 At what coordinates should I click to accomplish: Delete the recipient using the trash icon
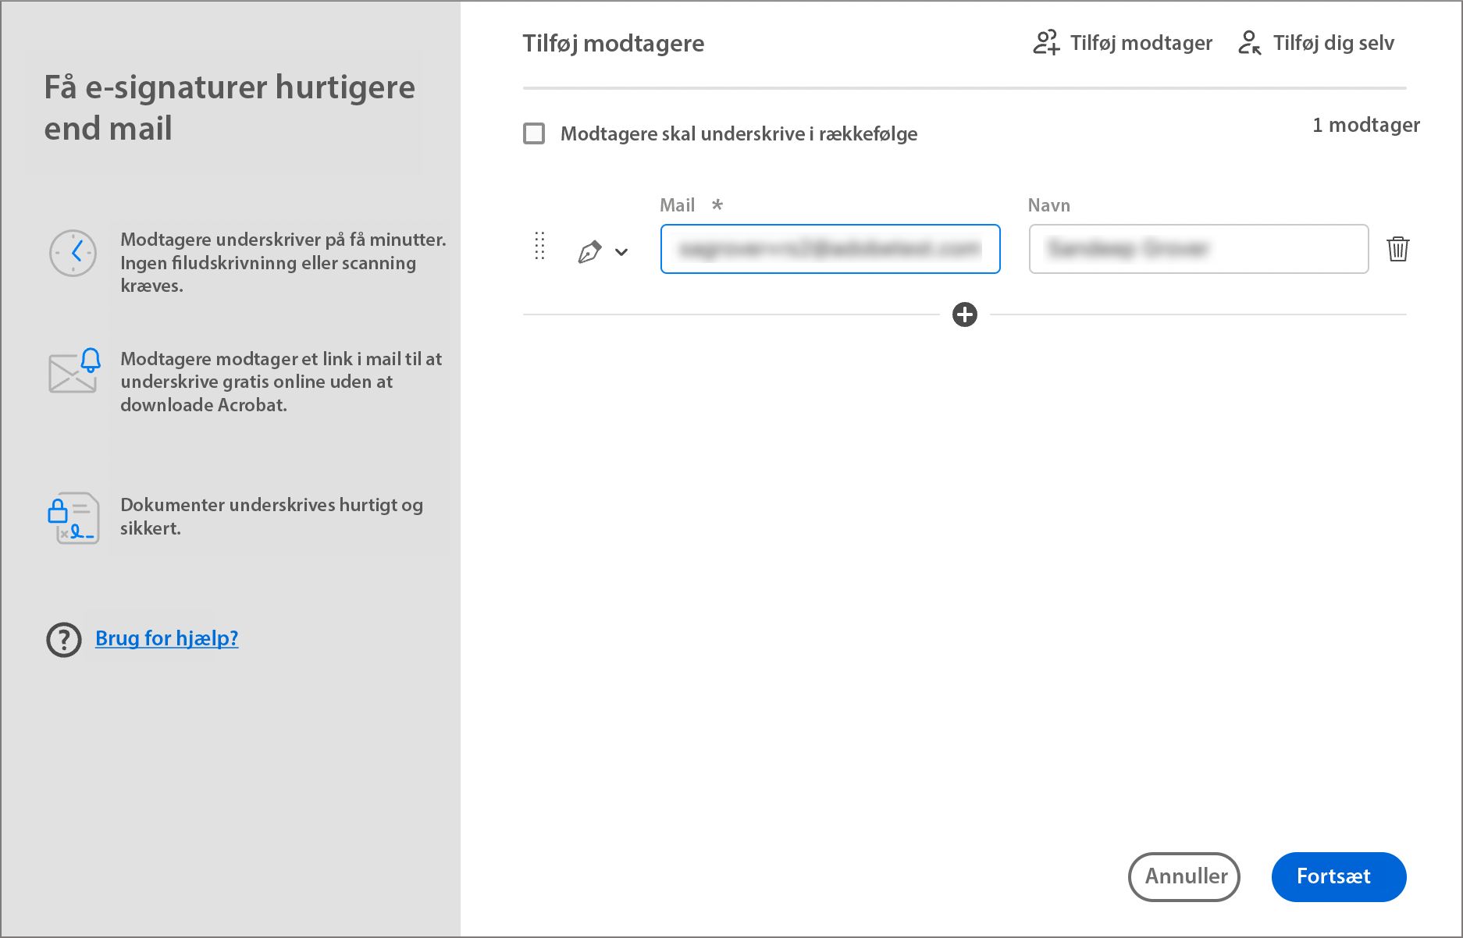coord(1399,249)
